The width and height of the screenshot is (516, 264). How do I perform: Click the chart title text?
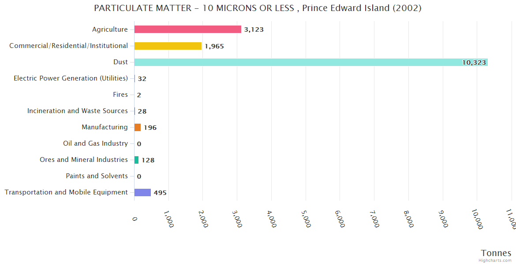click(x=258, y=8)
